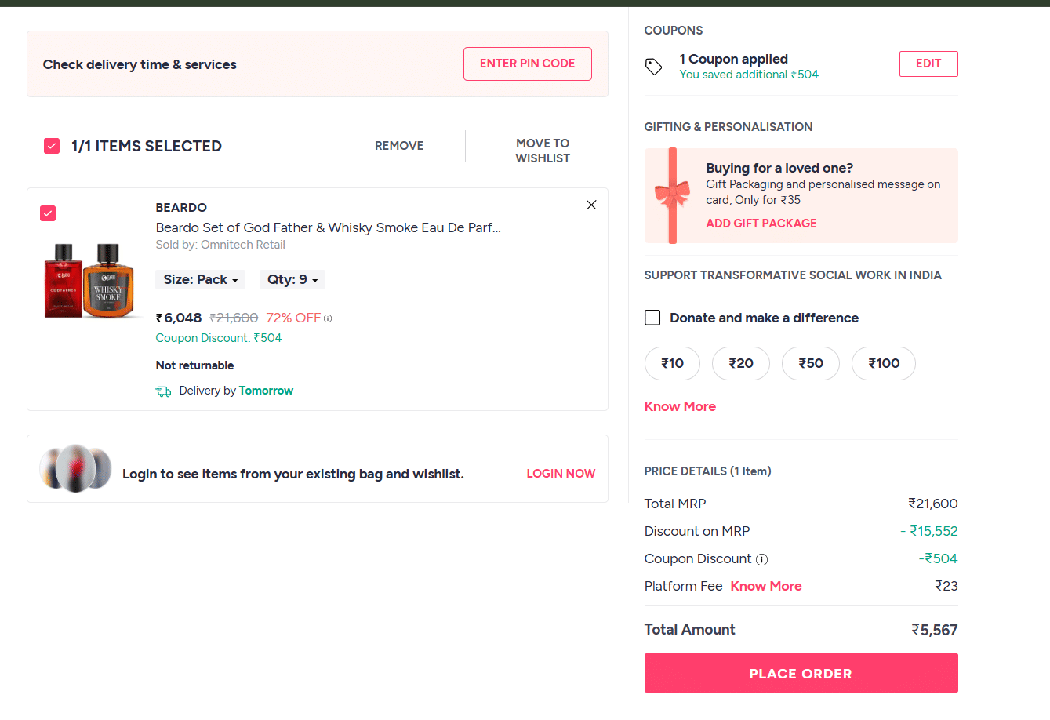Click the wishlist items preview image

pos(75,468)
